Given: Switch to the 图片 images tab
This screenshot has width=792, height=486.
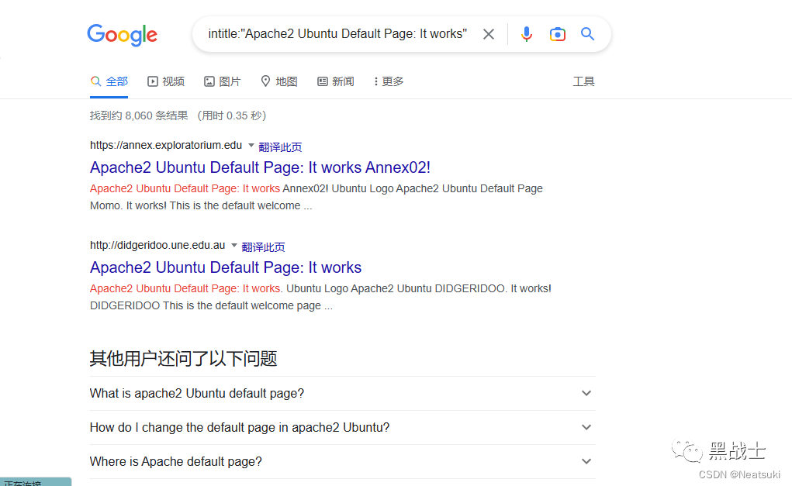Looking at the screenshot, I should coord(223,81).
